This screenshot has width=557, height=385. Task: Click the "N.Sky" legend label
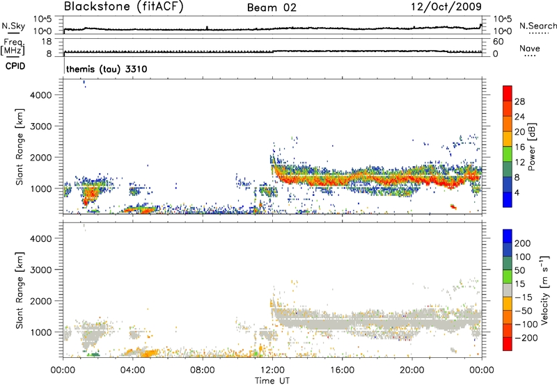click(x=13, y=26)
